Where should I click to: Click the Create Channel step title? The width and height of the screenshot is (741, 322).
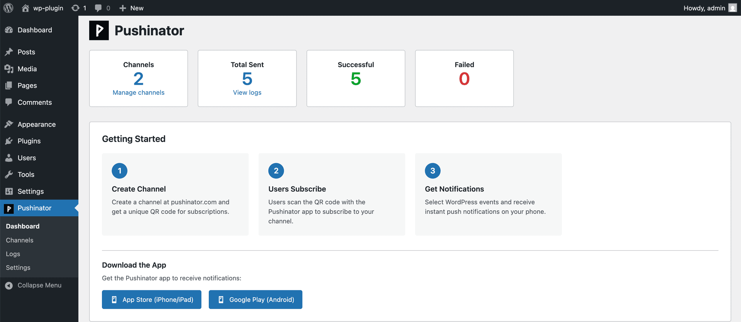coord(139,189)
